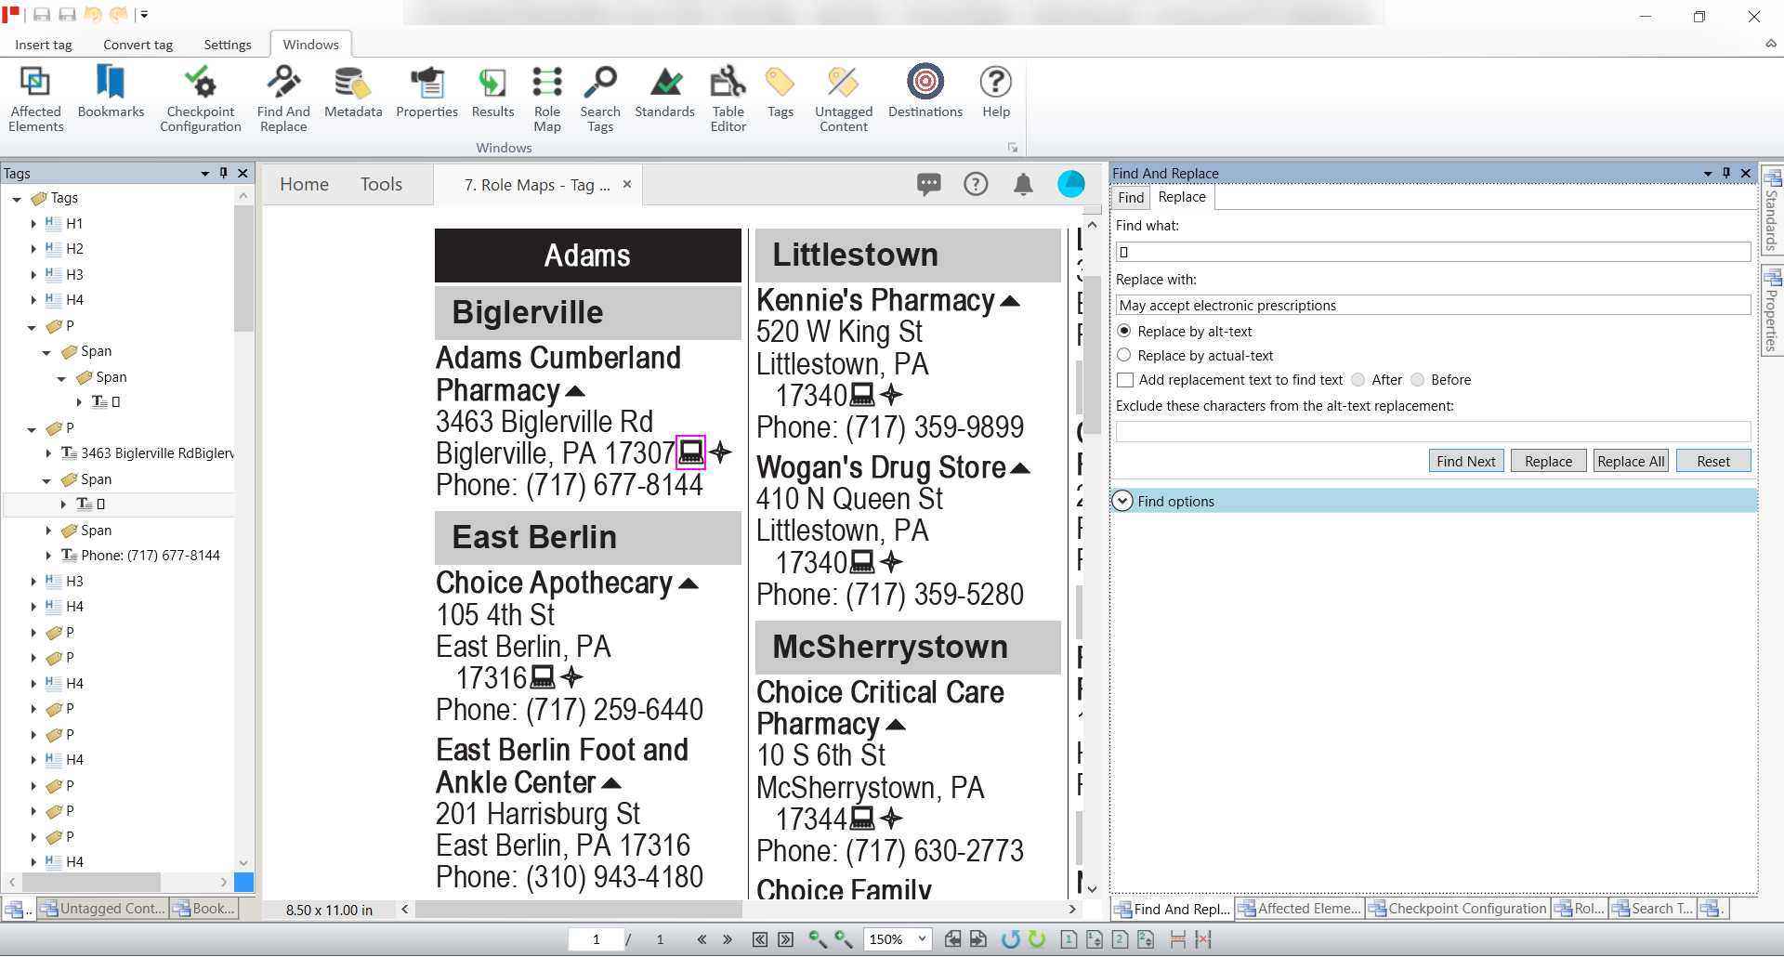Click the page number input box
1784x957 pixels.
point(597,939)
